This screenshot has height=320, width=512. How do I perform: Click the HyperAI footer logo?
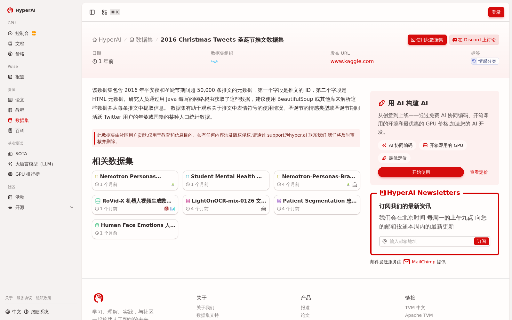[99, 298]
